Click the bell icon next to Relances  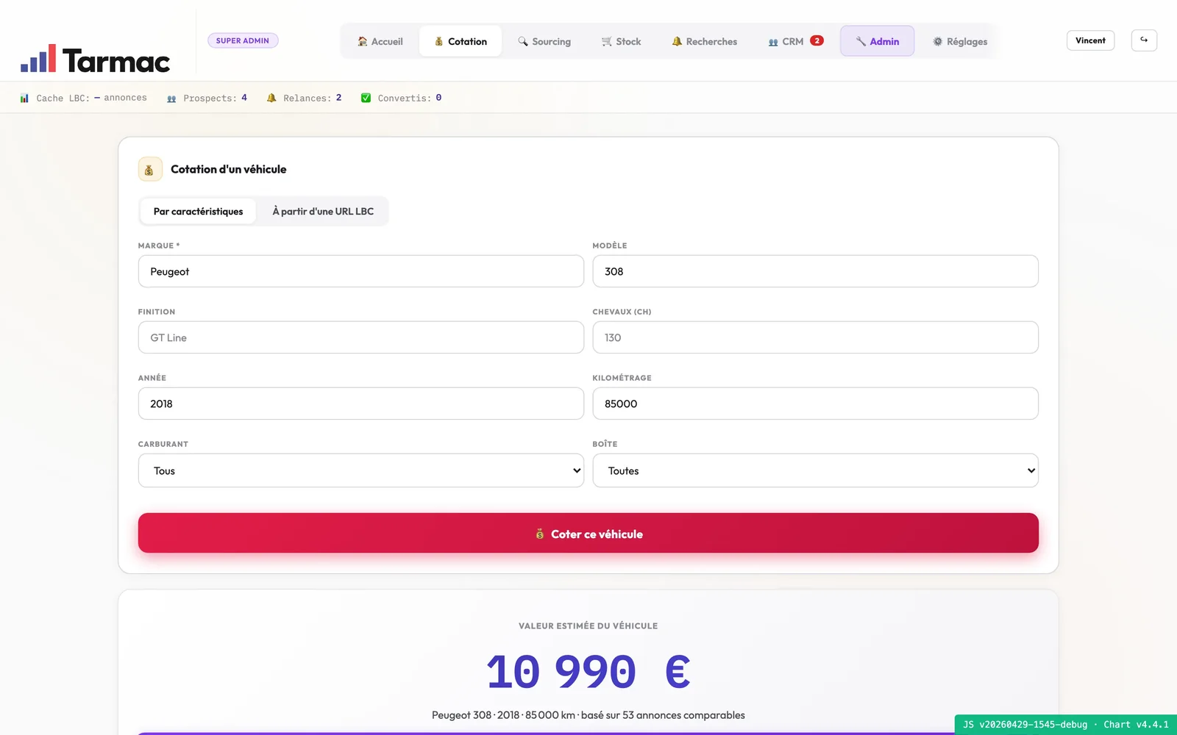(x=271, y=98)
